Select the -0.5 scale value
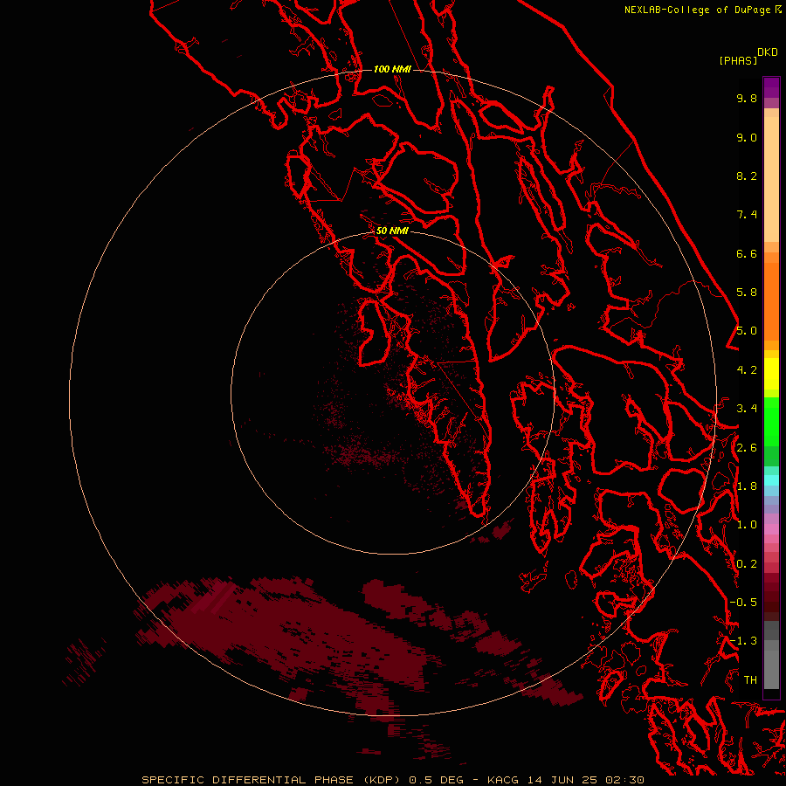Viewport: 786px width, 786px height. tap(743, 603)
